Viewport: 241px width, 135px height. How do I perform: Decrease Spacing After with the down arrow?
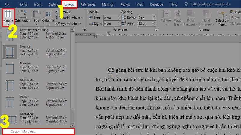[x=154, y=25]
